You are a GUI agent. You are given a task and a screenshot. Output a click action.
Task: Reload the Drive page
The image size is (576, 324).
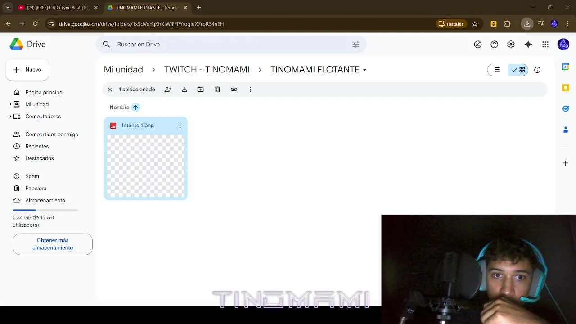click(35, 24)
